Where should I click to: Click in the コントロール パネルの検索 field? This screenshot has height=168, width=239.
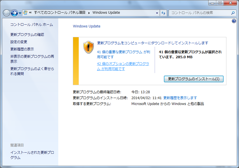[x=199, y=13]
